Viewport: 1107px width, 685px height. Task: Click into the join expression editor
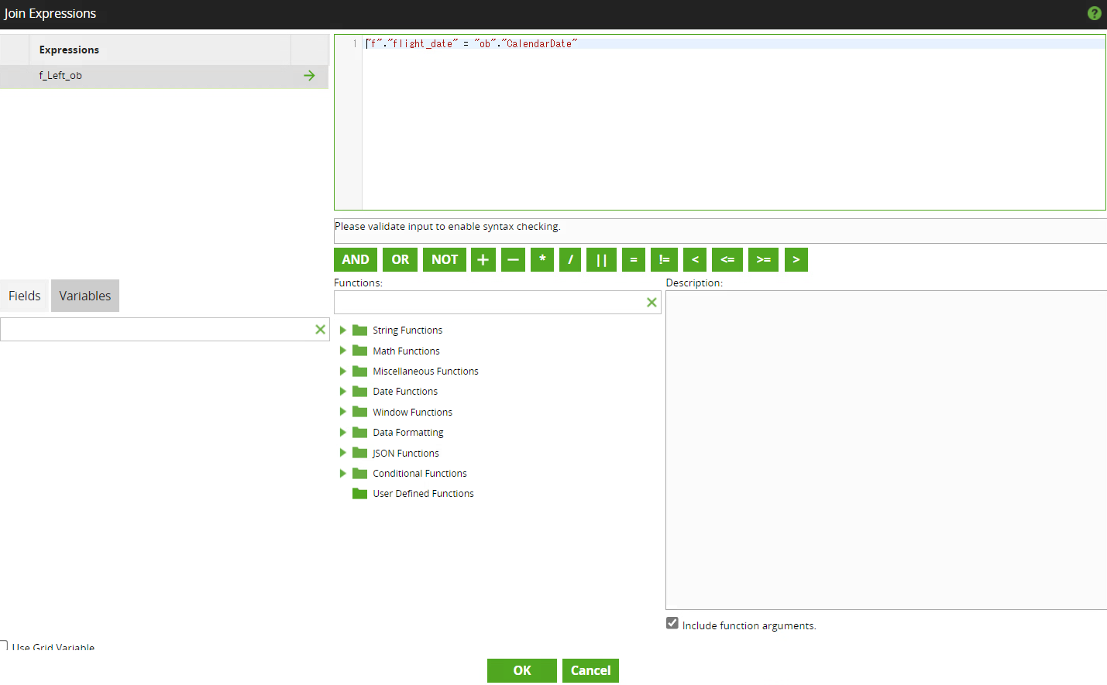(732, 124)
